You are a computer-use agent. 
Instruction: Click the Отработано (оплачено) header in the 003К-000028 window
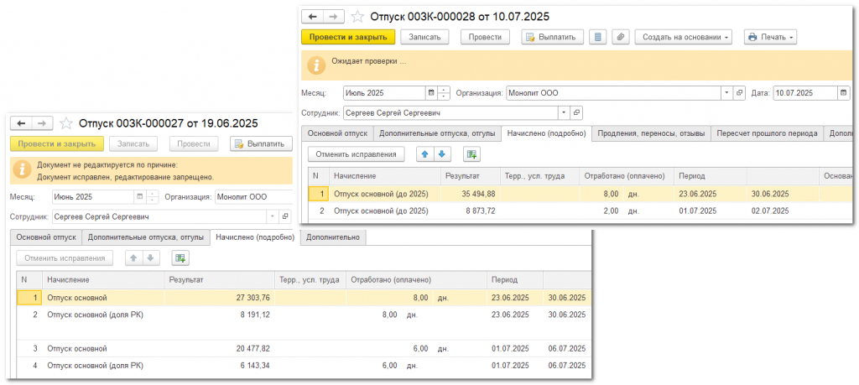click(x=626, y=176)
